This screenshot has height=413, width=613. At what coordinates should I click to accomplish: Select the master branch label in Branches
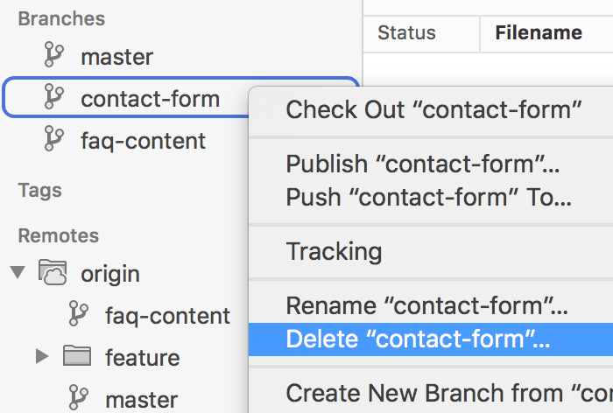pos(116,57)
